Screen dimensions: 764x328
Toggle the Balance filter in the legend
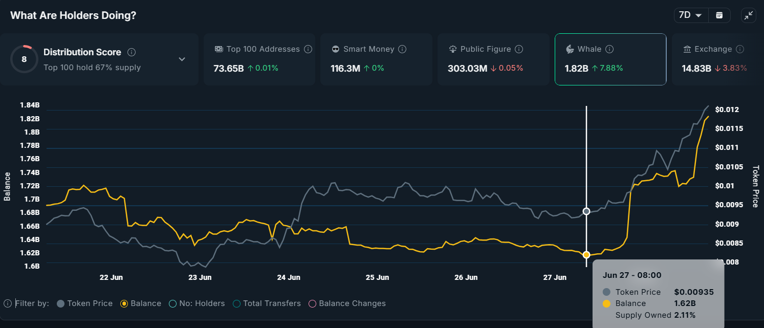click(123, 303)
